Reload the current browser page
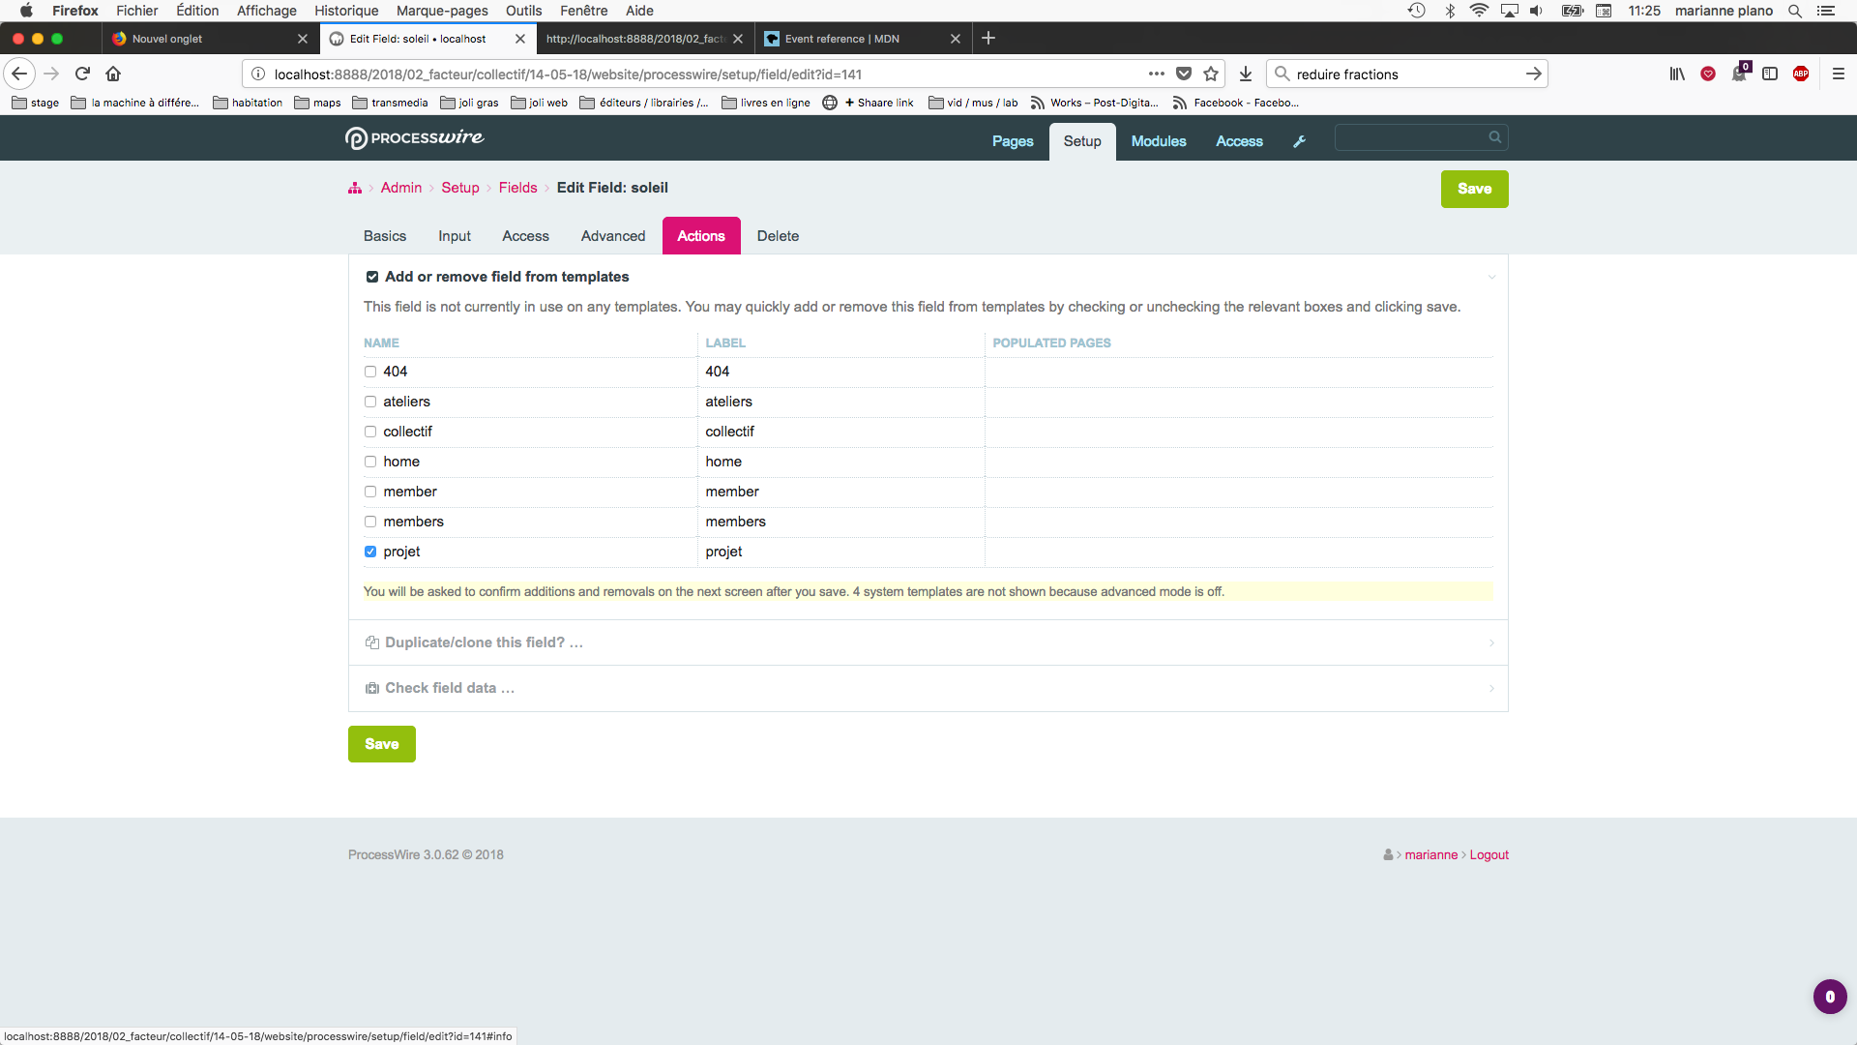 pos(82,74)
